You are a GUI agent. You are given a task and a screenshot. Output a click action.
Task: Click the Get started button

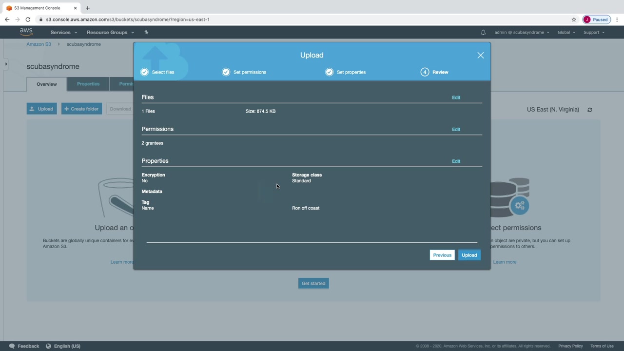pyautogui.click(x=313, y=283)
